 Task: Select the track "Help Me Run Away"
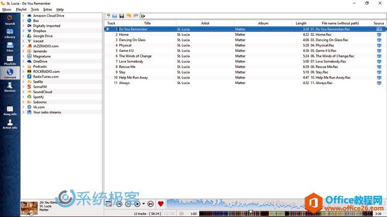click(133, 78)
